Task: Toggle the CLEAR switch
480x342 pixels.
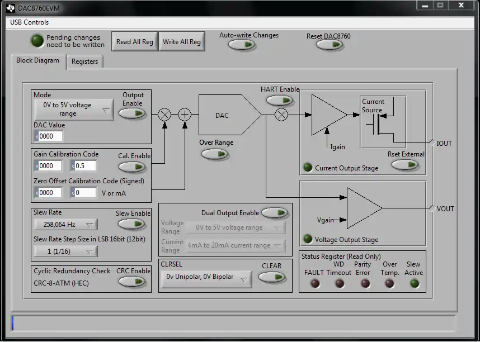Action: point(272,277)
